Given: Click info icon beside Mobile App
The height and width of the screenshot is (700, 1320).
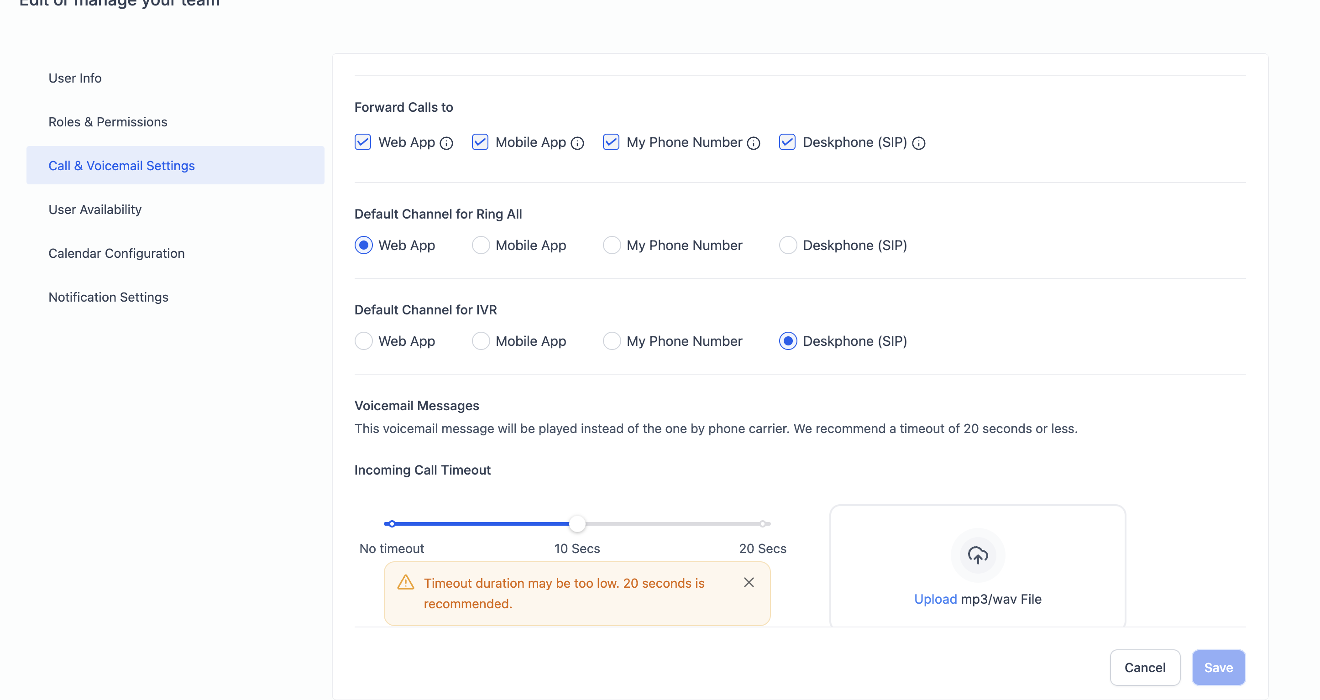Looking at the screenshot, I should [577, 143].
